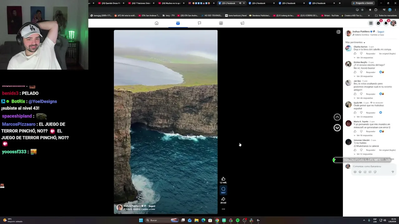Like Maria R. Topete's comment

355,131
